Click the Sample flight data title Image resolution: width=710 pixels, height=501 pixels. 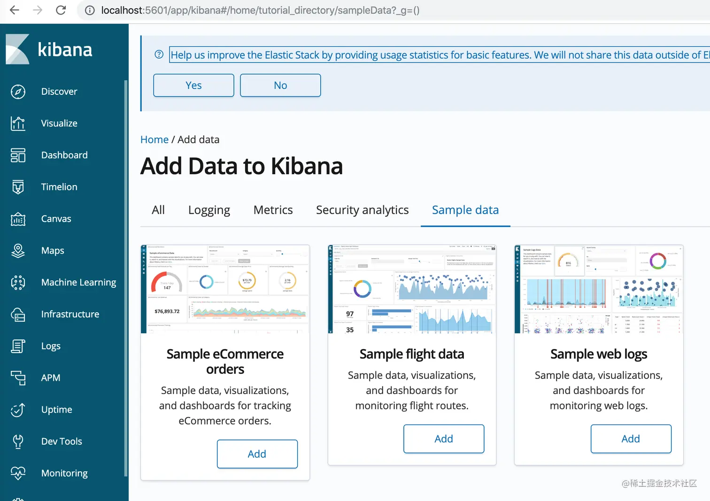[412, 354]
